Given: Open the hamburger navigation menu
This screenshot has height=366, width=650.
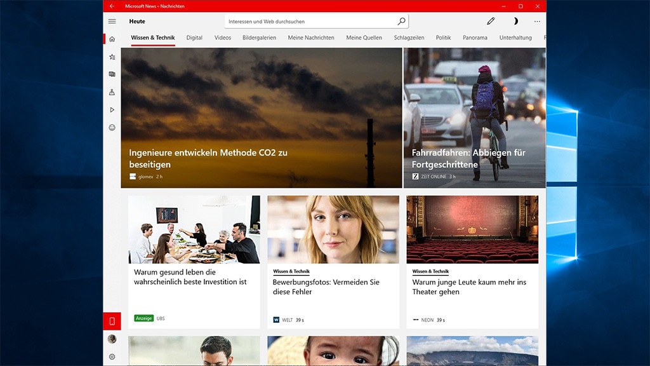Looking at the screenshot, I should 112,21.
